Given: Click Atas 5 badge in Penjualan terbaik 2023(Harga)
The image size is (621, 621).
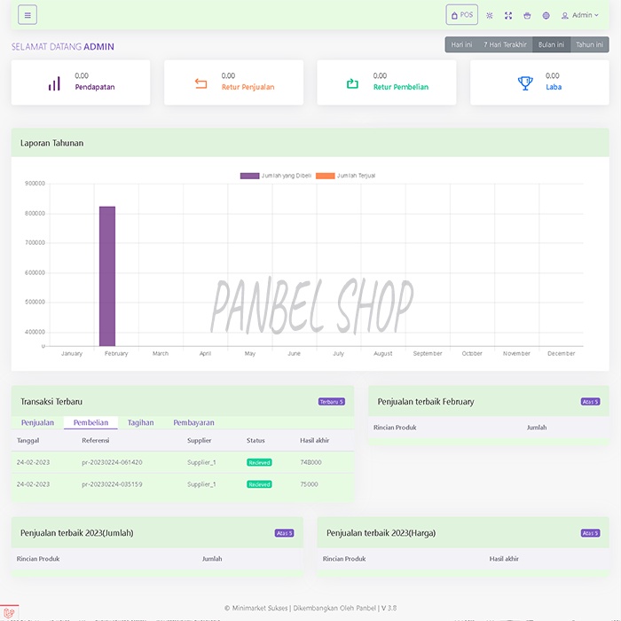Looking at the screenshot, I should 590,533.
